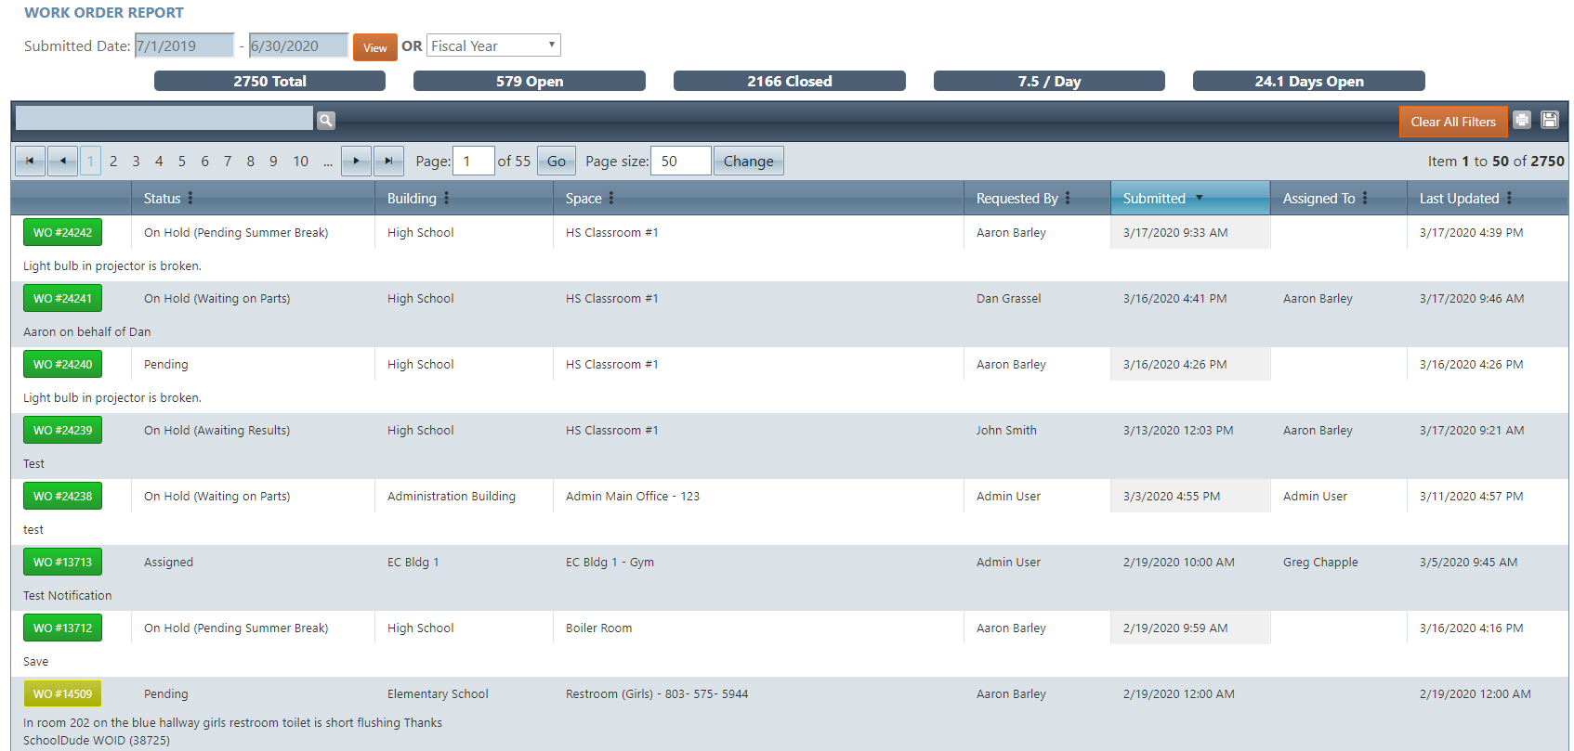Save the report via disk icon
Screen dimensions: 1574x751
pos(1550,120)
